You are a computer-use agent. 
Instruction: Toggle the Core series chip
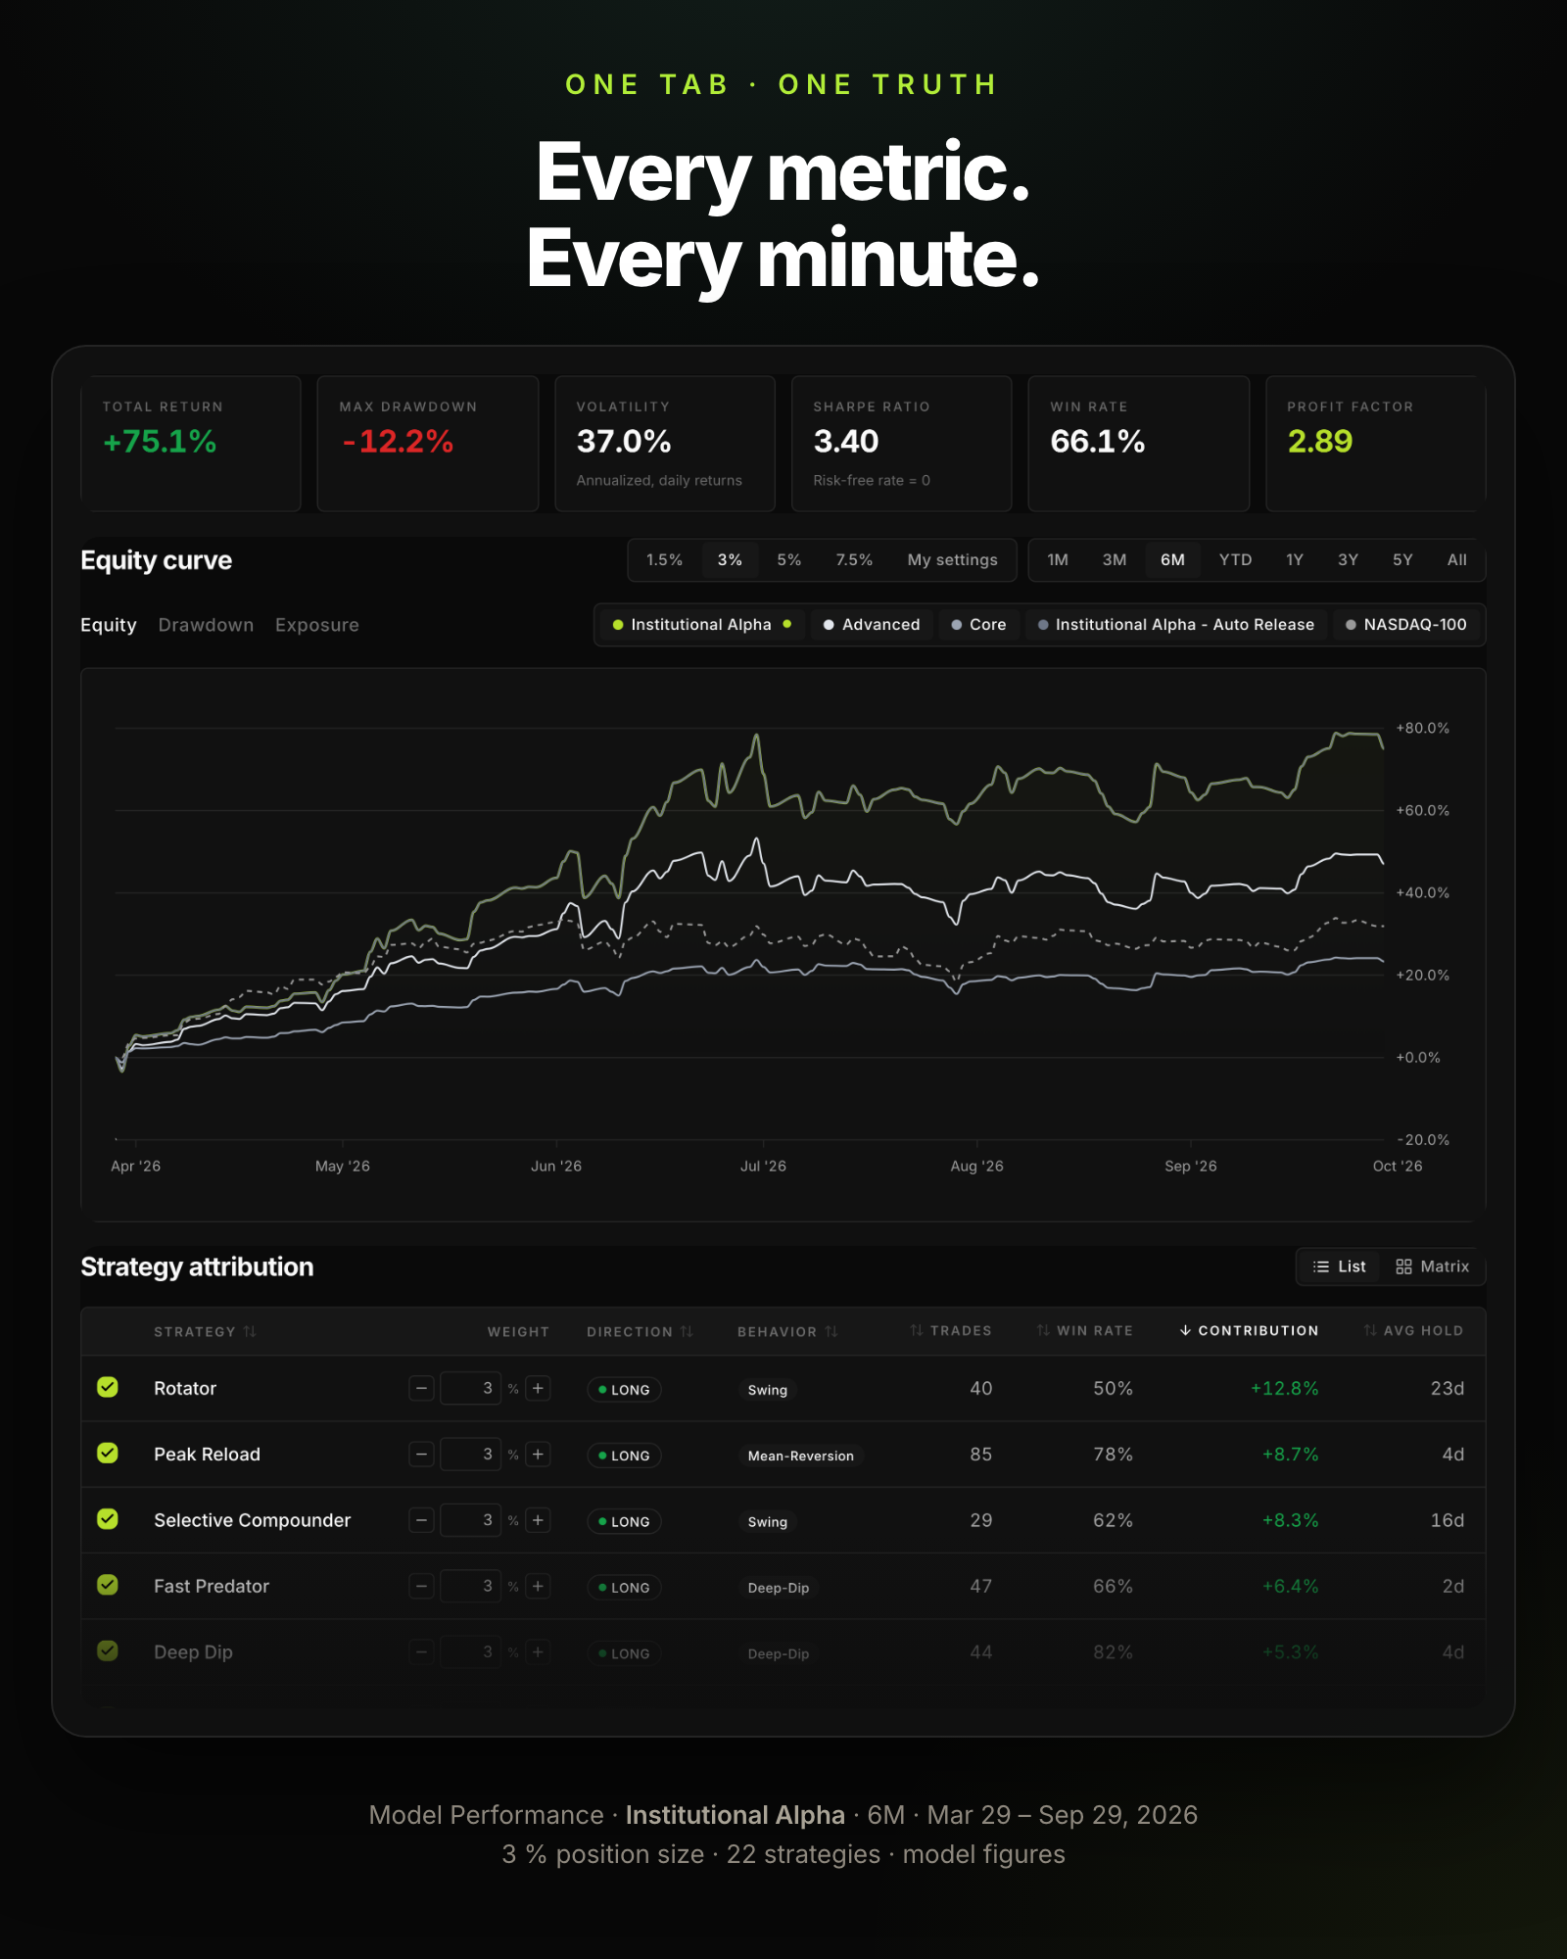point(979,625)
